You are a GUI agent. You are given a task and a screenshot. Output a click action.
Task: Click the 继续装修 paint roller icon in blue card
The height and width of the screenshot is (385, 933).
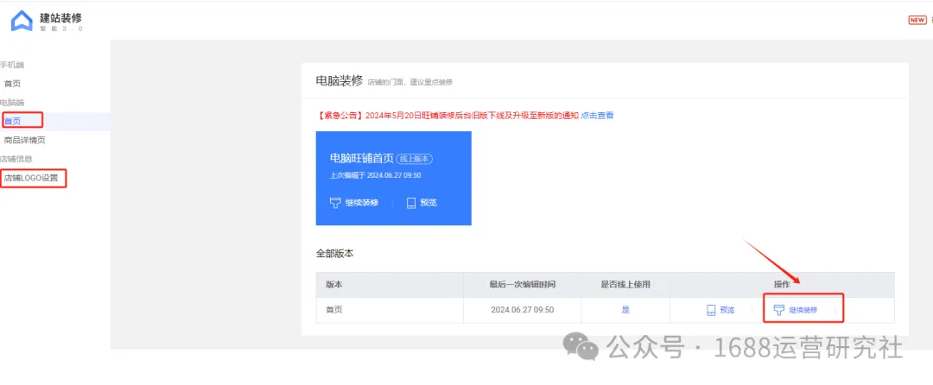[335, 203]
